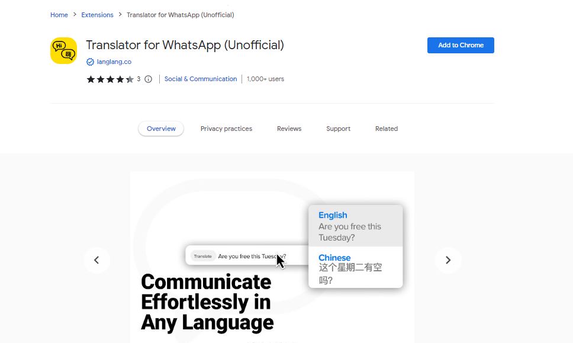573x343 pixels.
Task: Select the Overview tab
Action: [x=161, y=129]
